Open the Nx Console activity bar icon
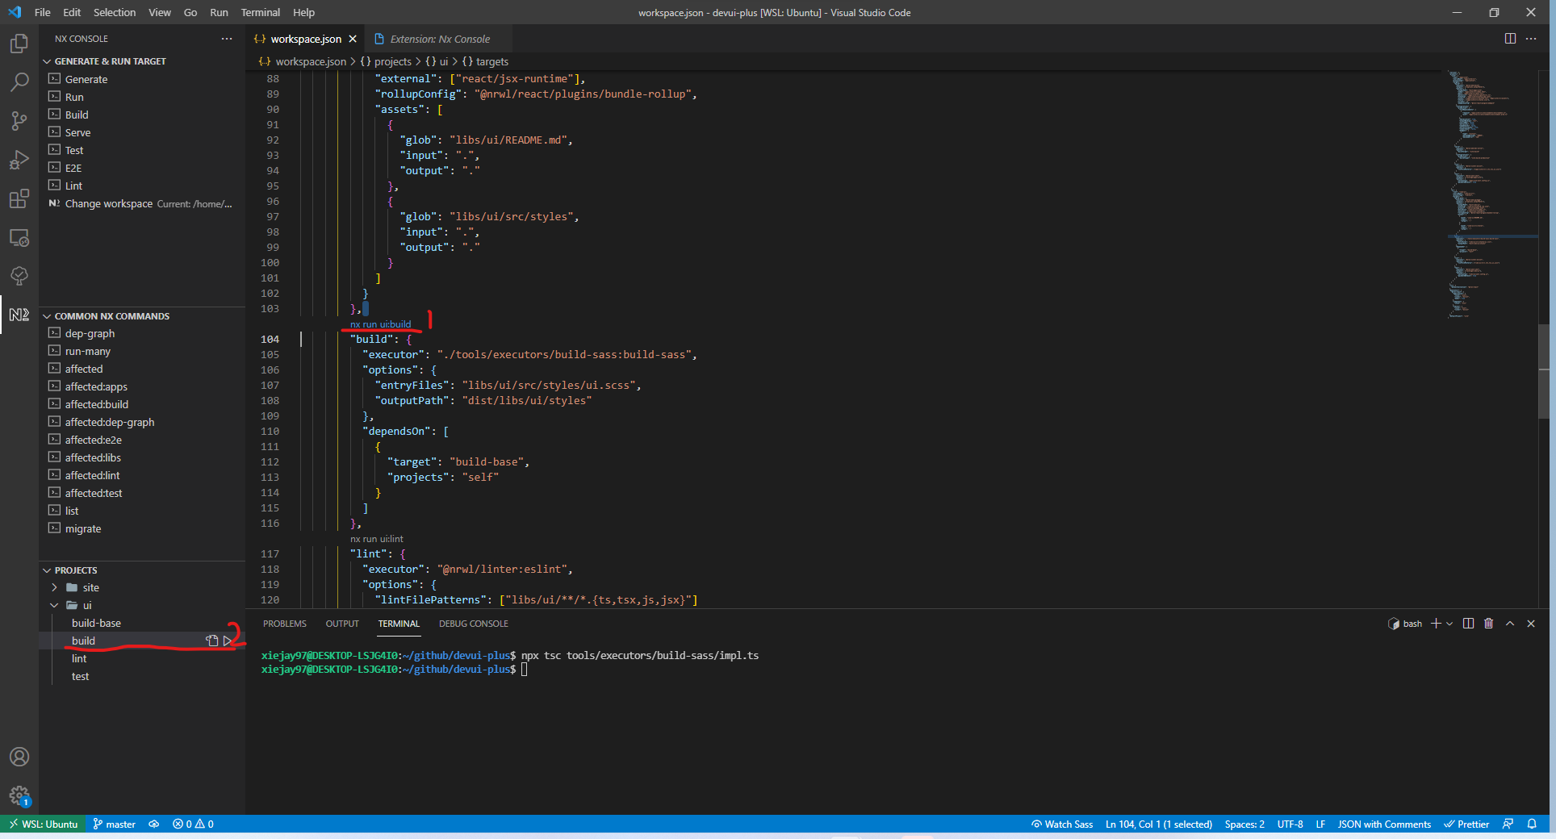The height and width of the screenshot is (839, 1556). 19,315
